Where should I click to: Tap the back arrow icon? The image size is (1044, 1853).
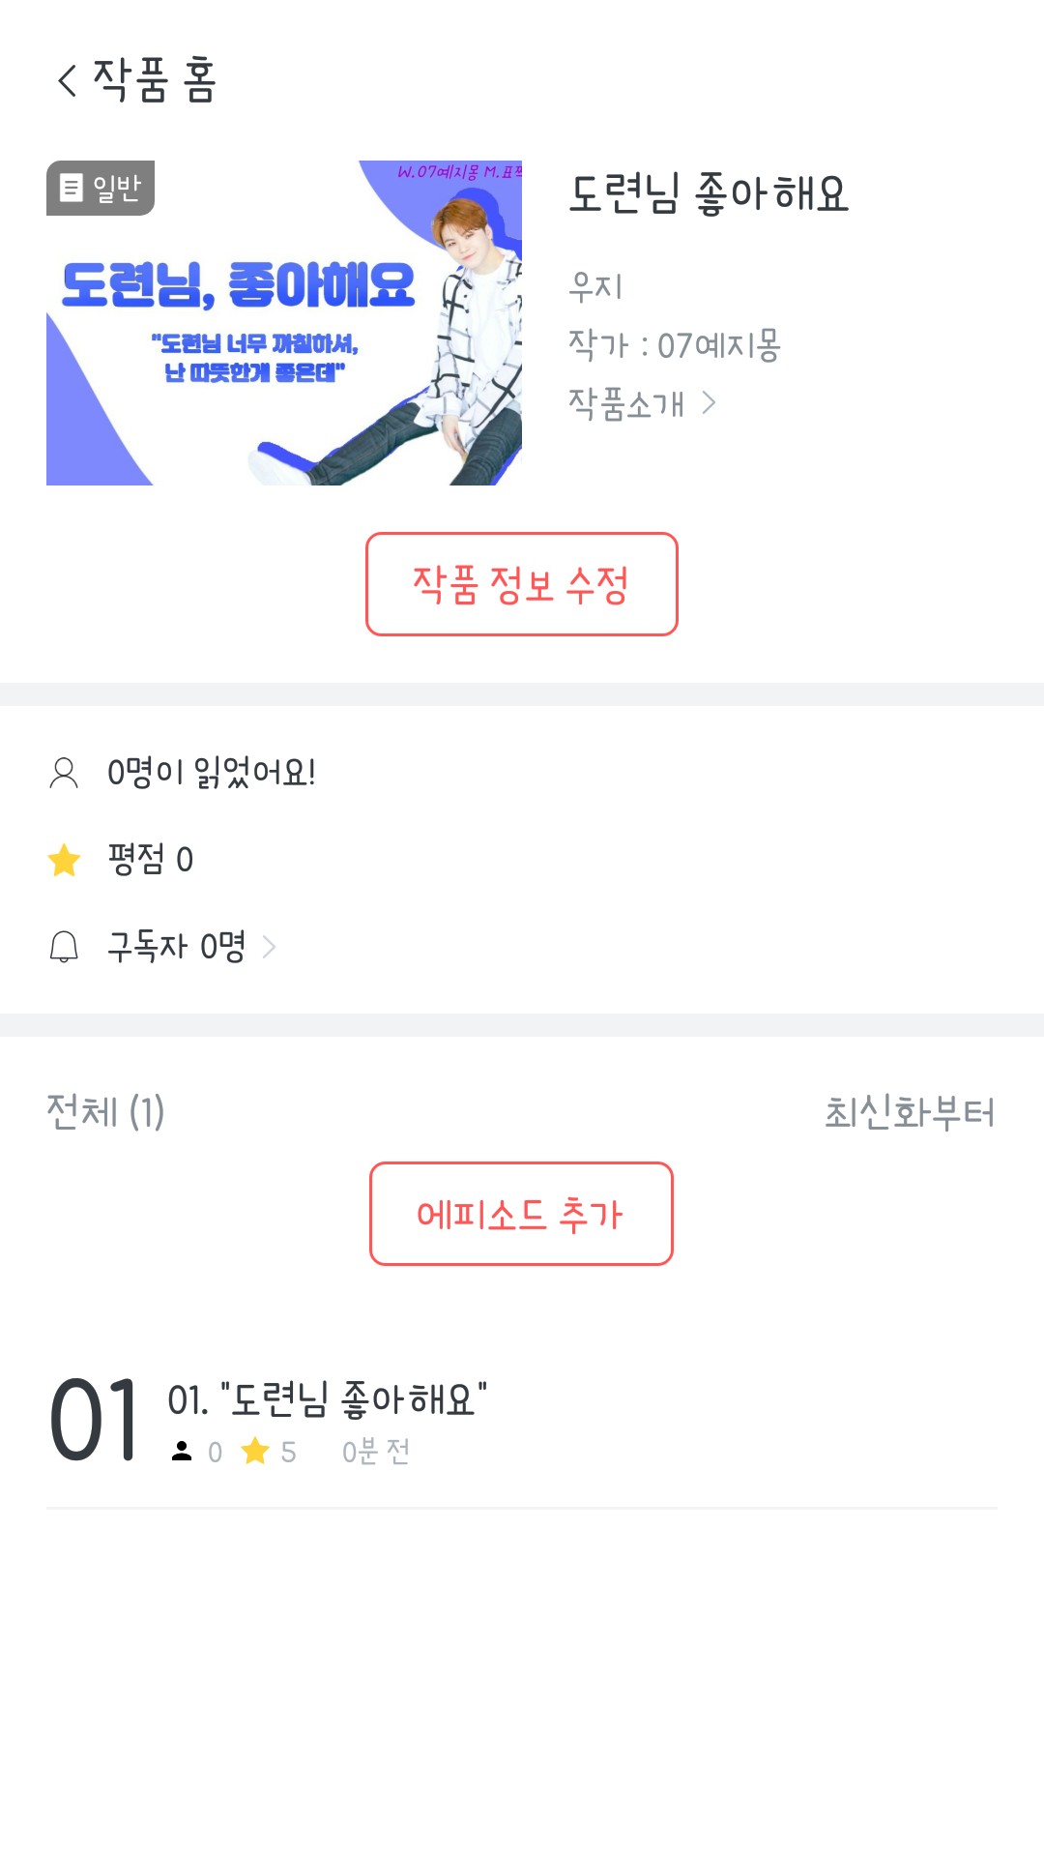[67, 80]
